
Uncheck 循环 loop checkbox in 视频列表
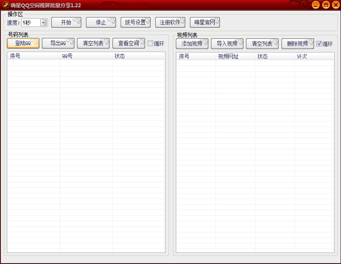tap(319, 44)
